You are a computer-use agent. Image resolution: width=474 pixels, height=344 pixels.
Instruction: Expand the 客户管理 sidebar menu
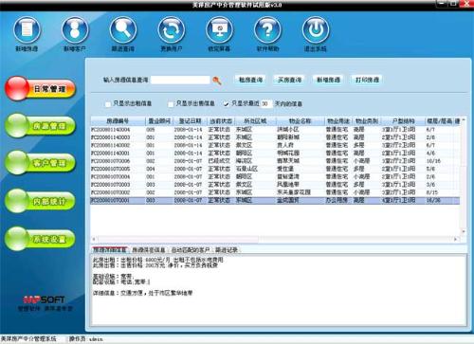[x=41, y=163]
